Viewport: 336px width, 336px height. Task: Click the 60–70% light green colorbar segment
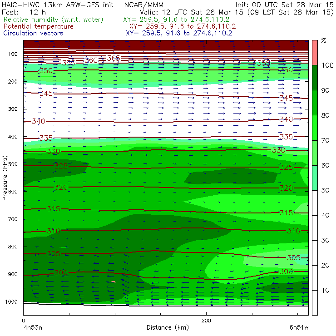315,153
